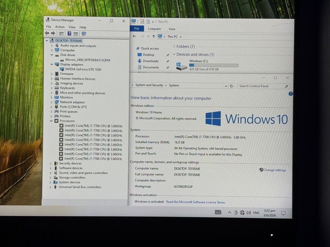Collapse the DESKTOP-7EF0SME root node
Screen dimensions: 330x247
pos(47,41)
